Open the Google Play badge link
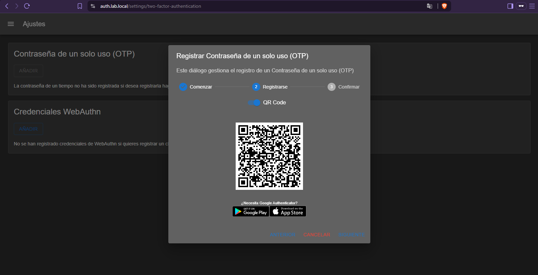538x275 pixels. point(251,211)
